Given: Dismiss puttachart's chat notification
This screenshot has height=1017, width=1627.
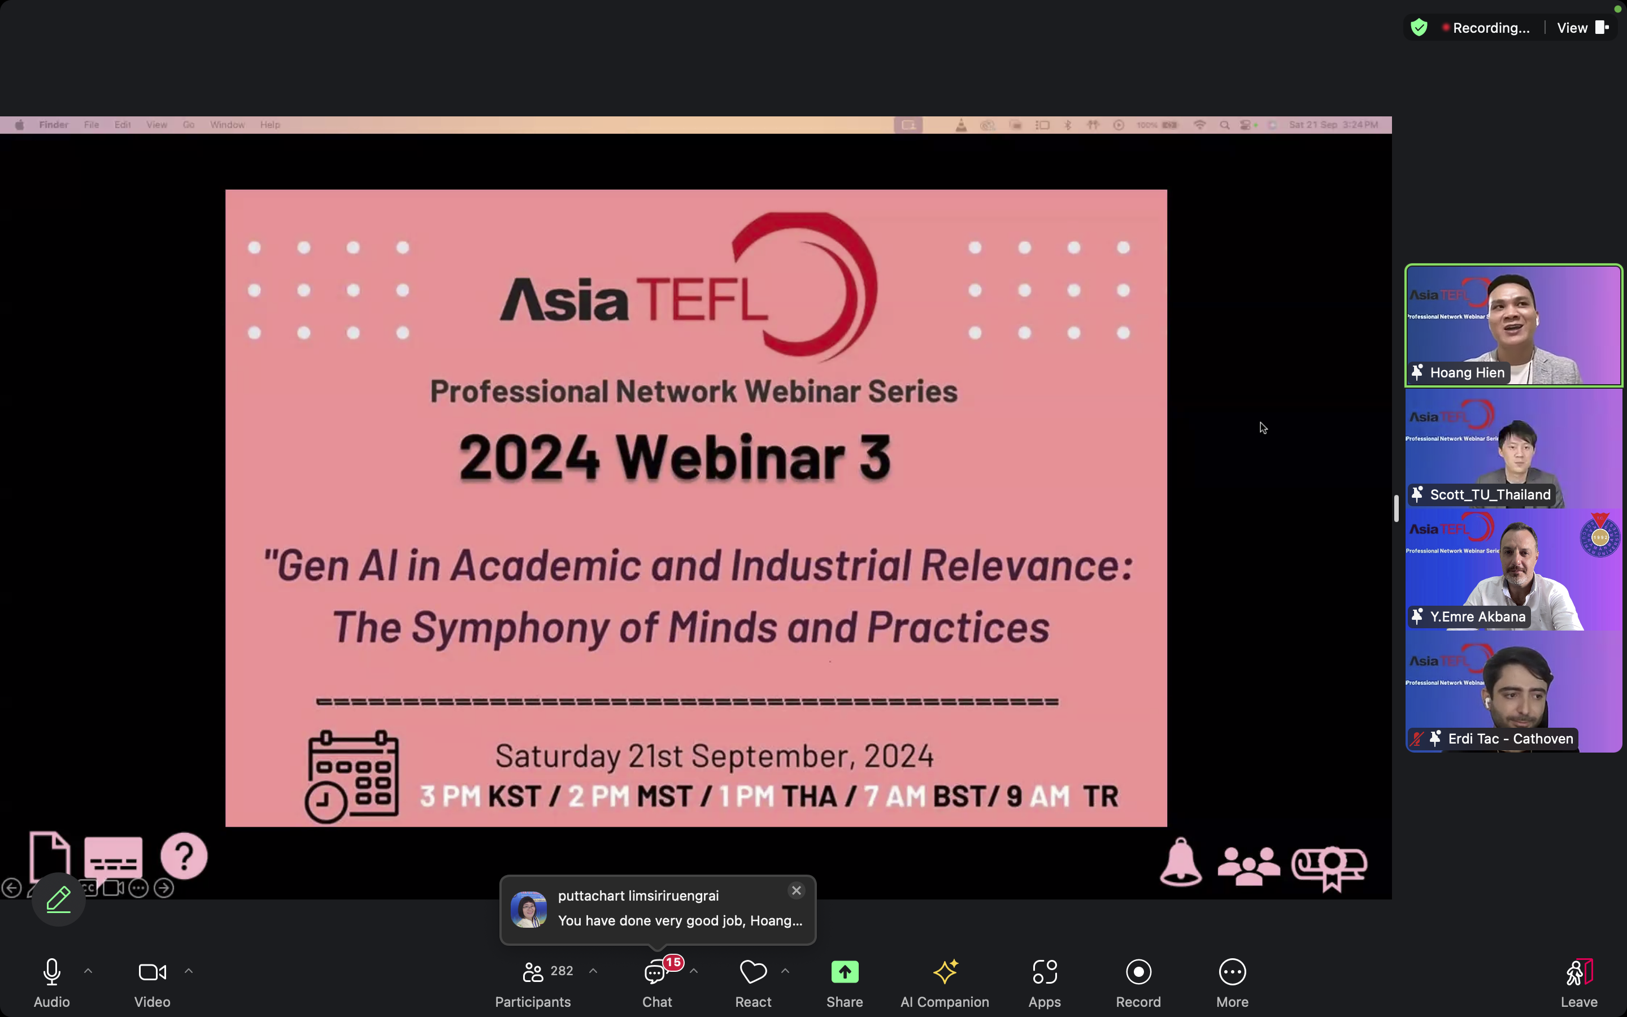Looking at the screenshot, I should [796, 890].
